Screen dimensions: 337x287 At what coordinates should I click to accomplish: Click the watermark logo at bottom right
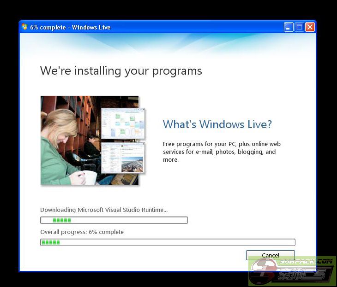(x=292, y=271)
